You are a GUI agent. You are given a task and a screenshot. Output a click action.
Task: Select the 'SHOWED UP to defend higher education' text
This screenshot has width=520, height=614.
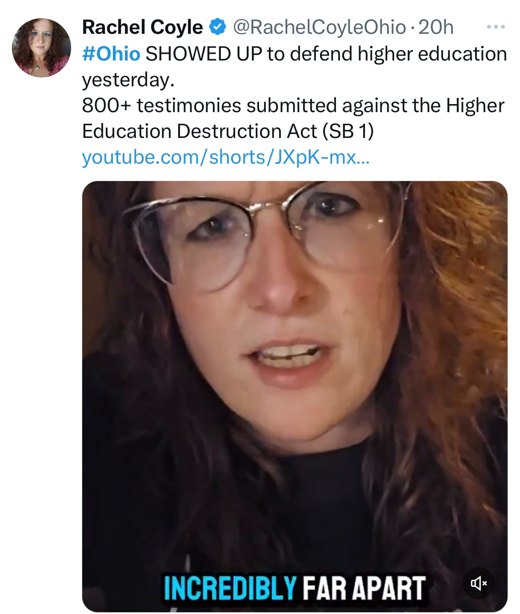pos(326,54)
